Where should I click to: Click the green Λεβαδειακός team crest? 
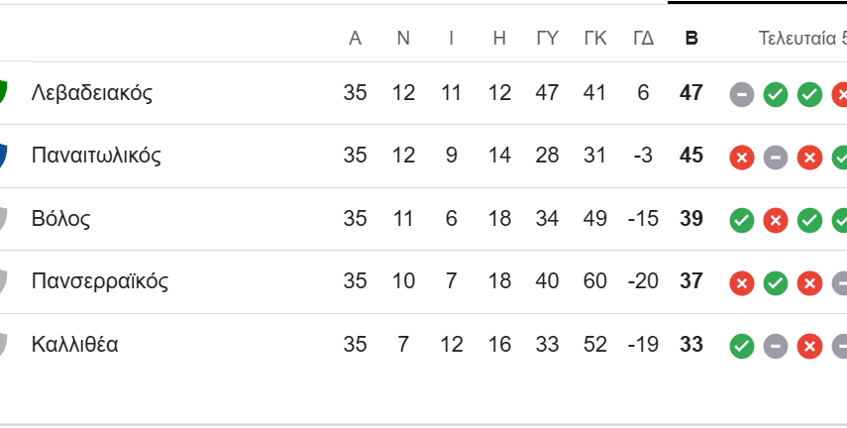[x=3, y=93]
